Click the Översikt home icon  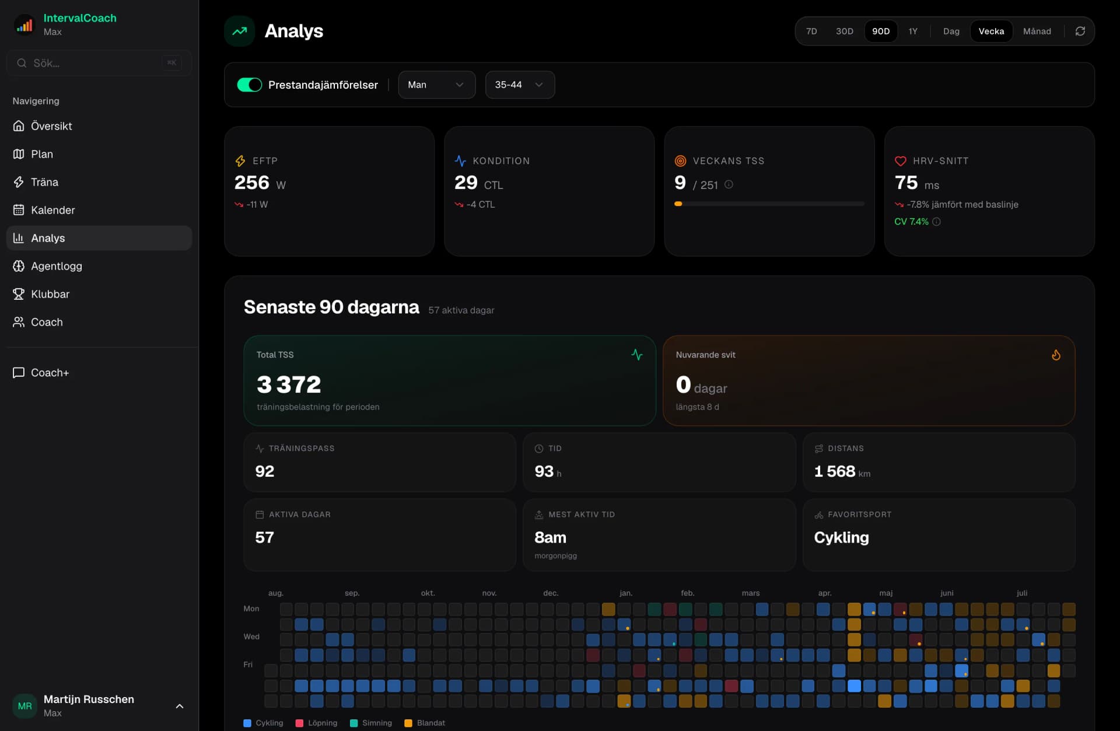tap(19, 126)
